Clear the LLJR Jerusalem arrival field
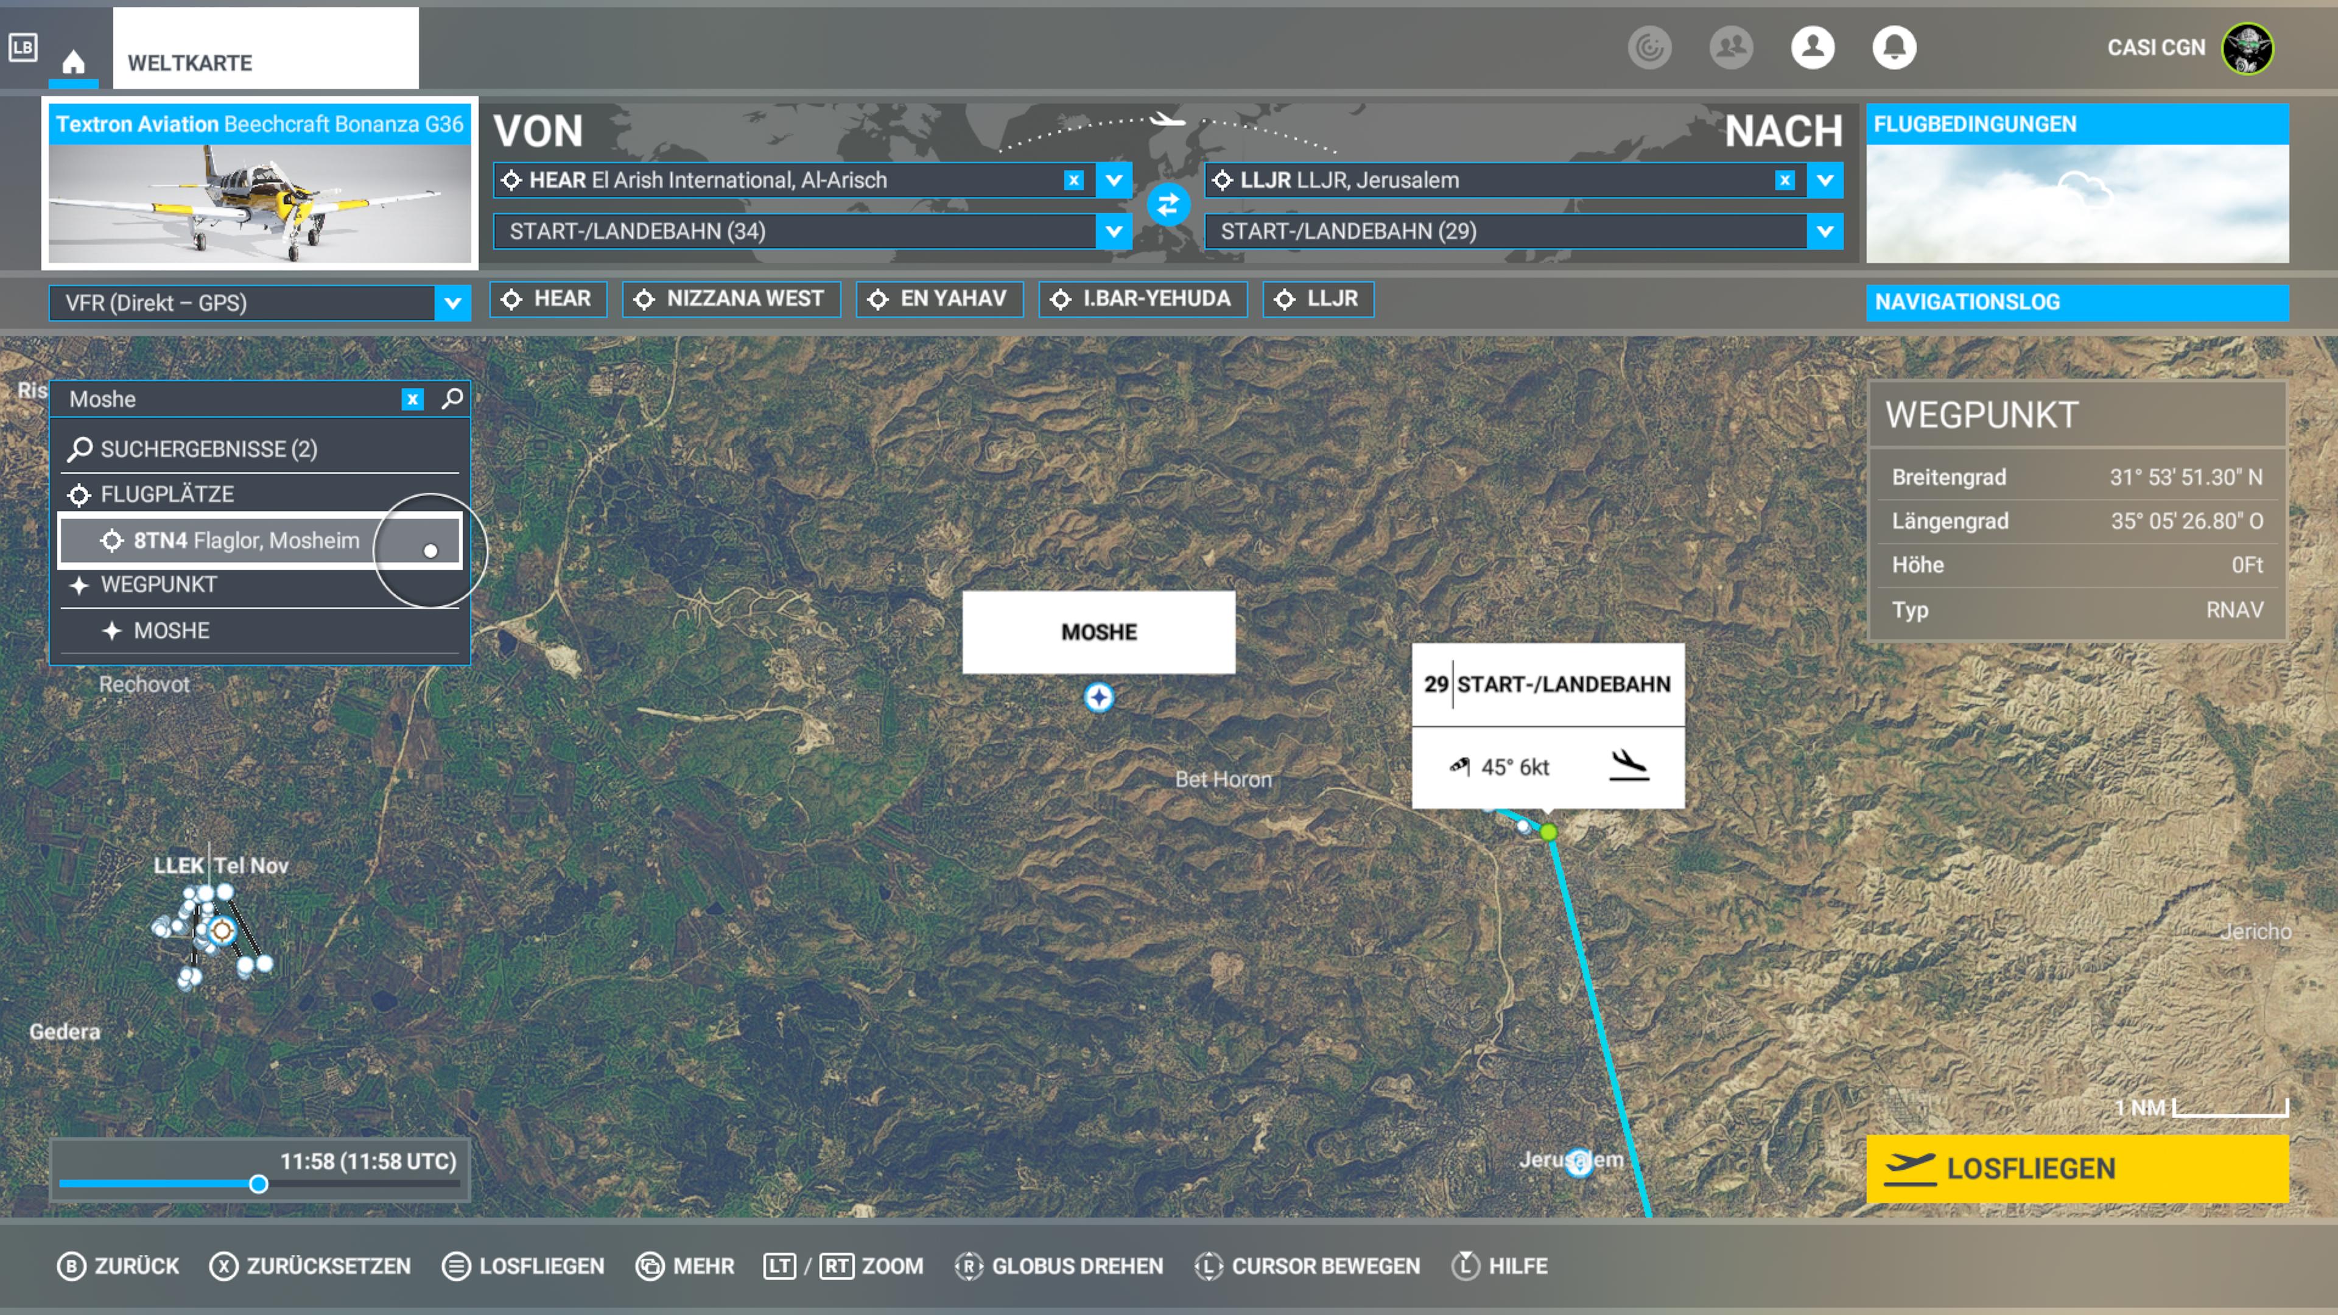This screenshot has width=2338, height=1315. pos(1785,180)
